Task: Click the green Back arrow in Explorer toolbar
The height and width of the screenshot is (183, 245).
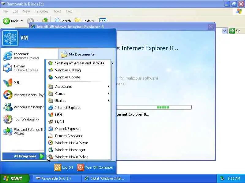Action: tap(6, 21)
